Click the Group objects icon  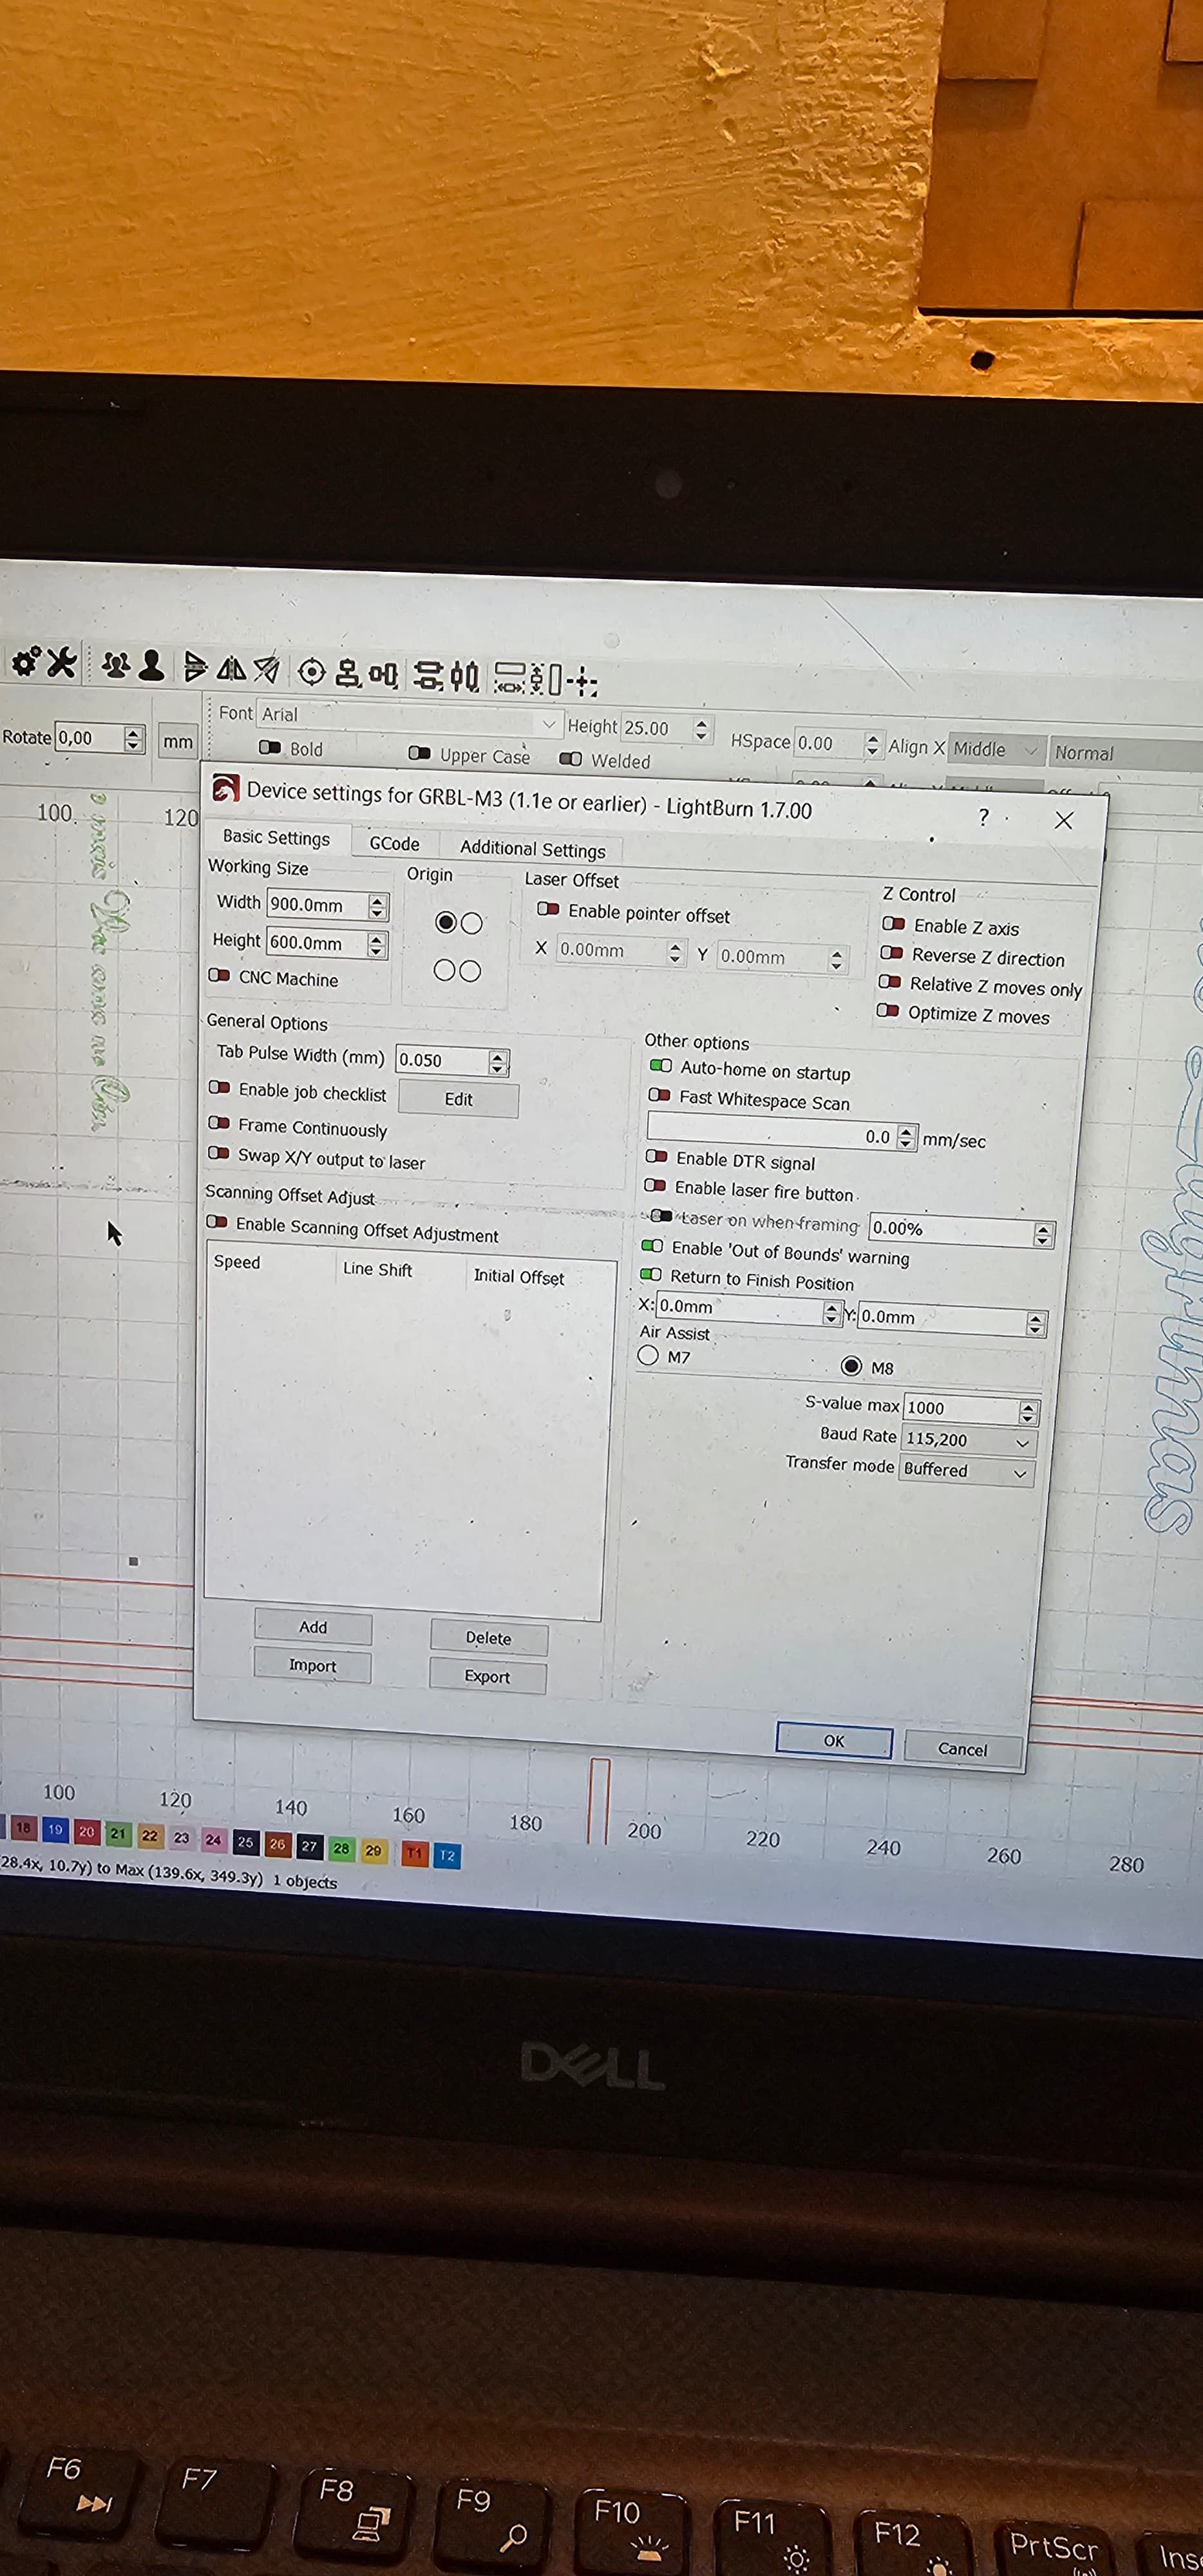pos(117,665)
